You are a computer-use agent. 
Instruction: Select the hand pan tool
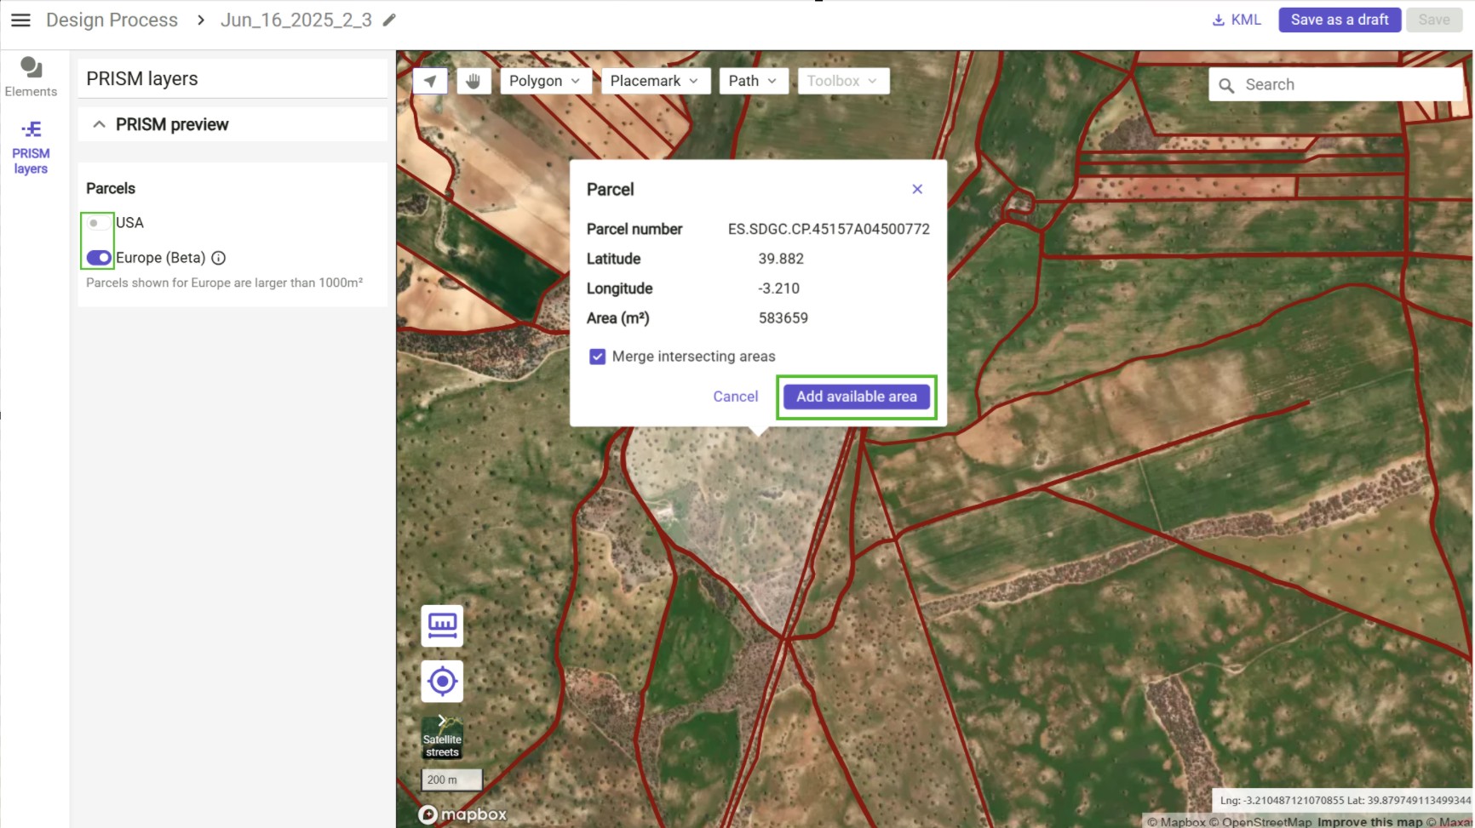[x=473, y=81]
